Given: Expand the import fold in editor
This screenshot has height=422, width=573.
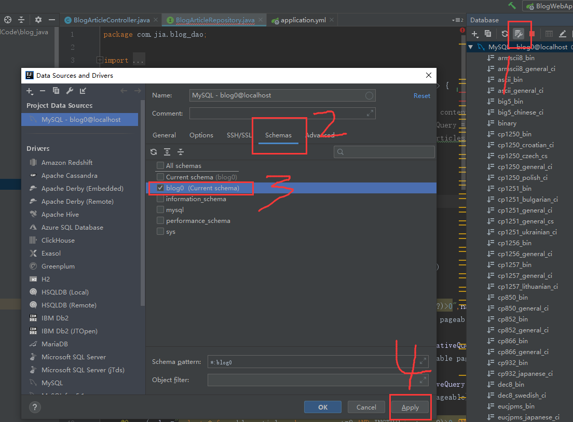Looking at the screenshot, I should (x=100, y=60).
